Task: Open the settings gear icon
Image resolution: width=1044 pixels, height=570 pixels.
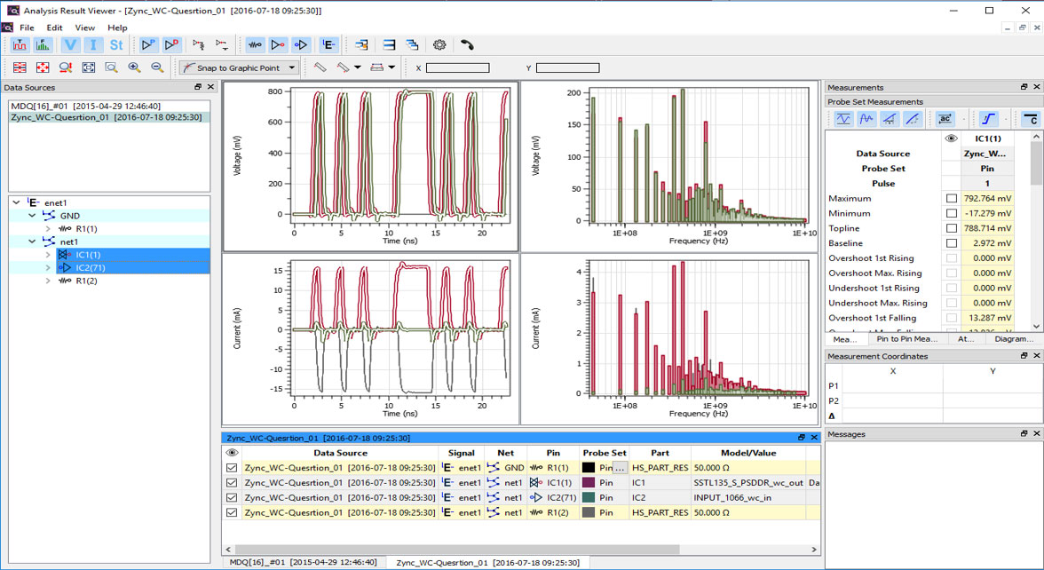Action: (x=439, y=45)
